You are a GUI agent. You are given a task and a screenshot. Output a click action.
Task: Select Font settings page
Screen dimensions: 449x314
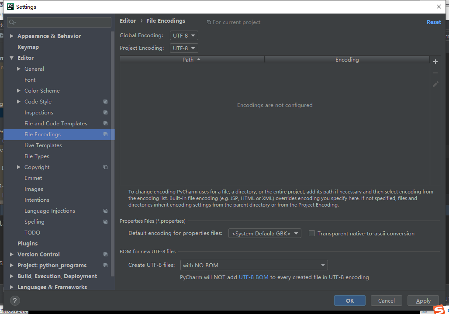30,80
